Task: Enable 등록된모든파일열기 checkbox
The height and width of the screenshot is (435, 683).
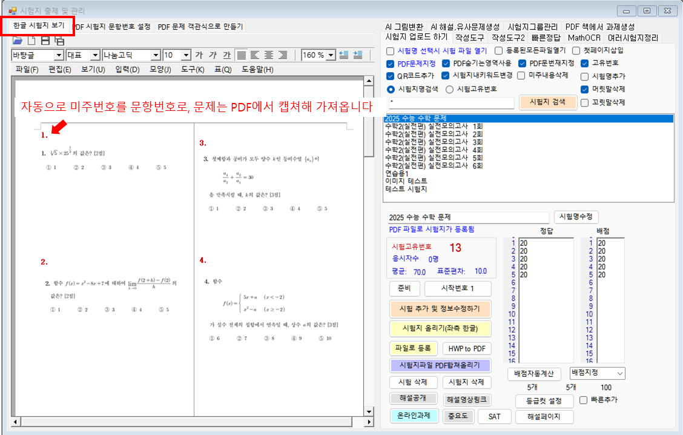Action: click(x=498, y=51)
